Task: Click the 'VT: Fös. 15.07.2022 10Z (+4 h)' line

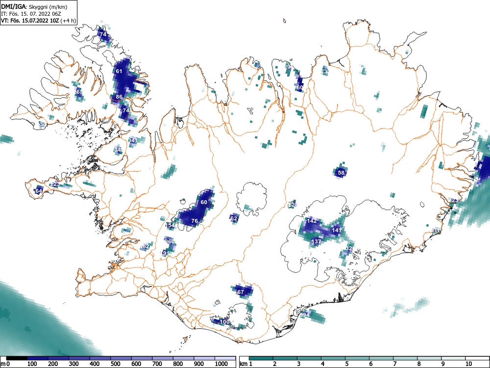Action: pyautogui.click(x=38, y=21)
